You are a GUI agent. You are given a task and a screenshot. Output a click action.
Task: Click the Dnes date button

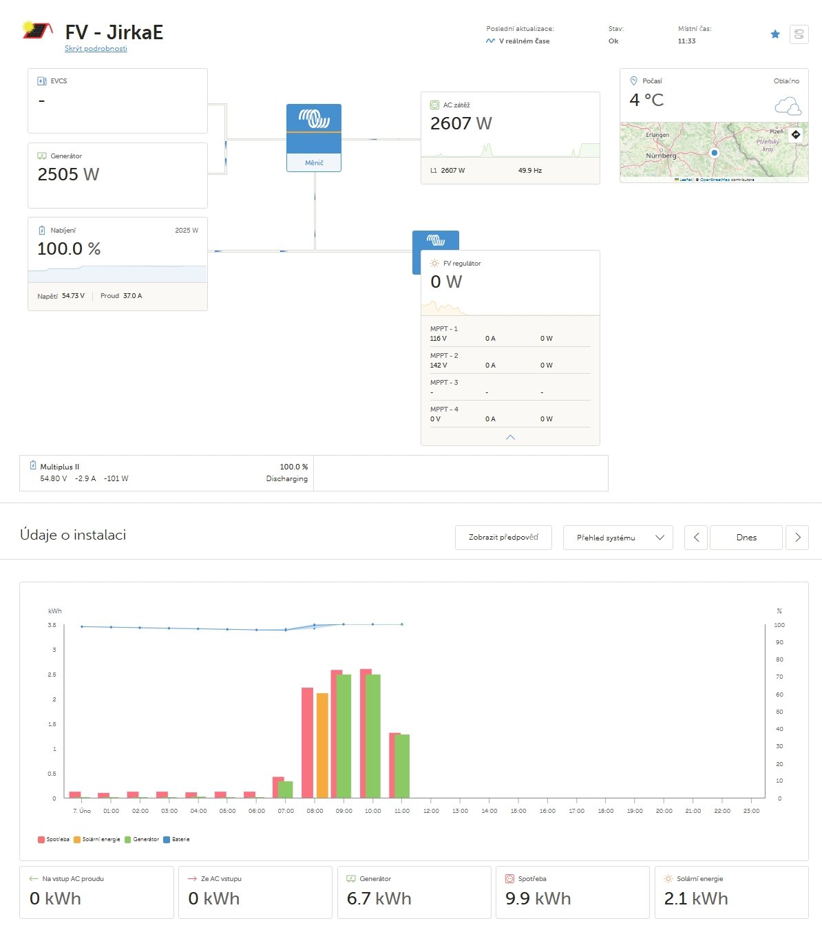(x=746, y=538)
